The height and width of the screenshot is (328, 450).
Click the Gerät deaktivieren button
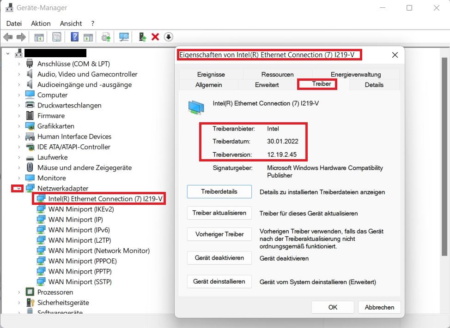pos(219,258)
